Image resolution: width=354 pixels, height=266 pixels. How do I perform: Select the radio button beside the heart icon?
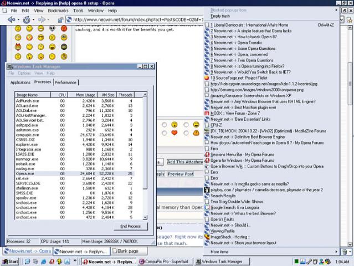tap(164, 133)
